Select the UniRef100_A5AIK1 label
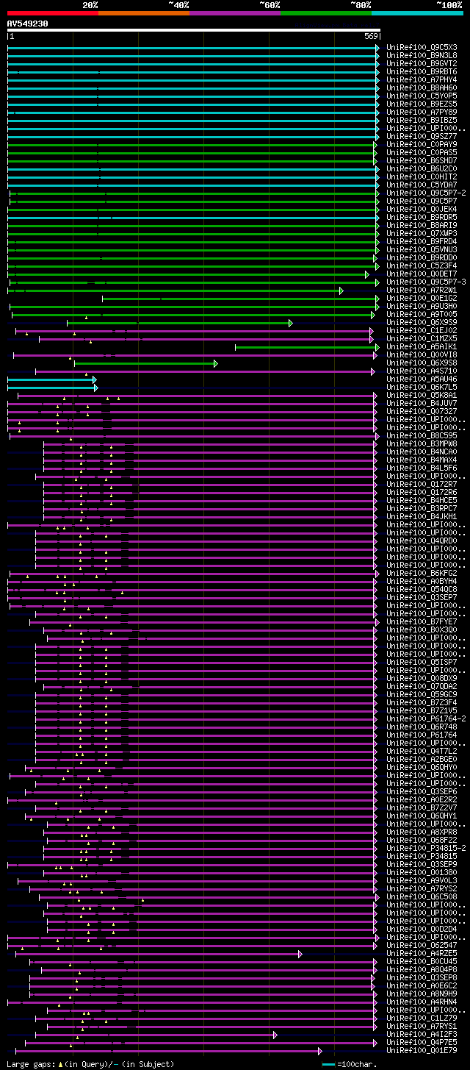This screenshot has width=470, height=1070. (x=422, y=346)
